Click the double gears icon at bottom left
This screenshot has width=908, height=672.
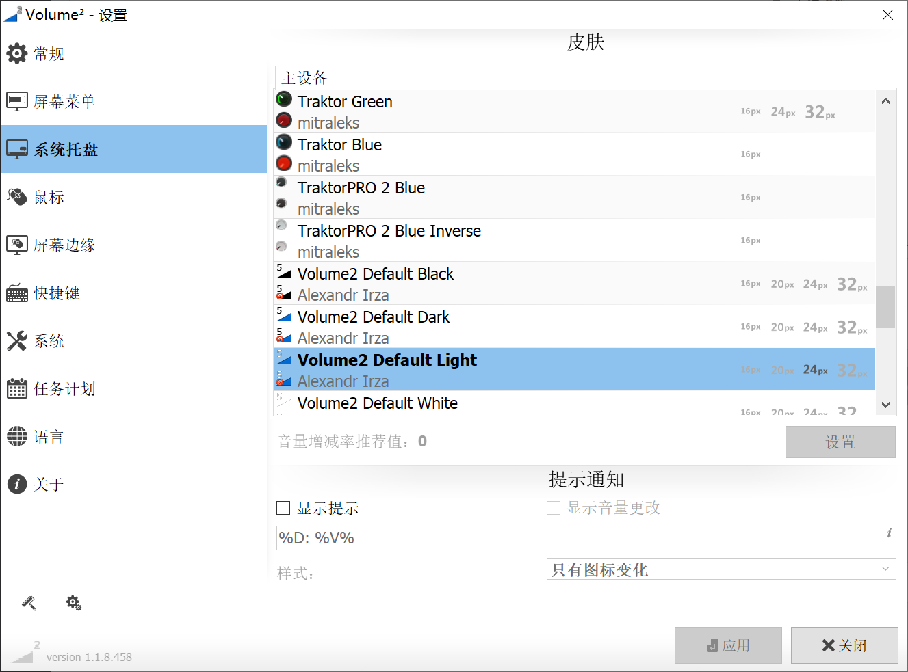(74, 603)
